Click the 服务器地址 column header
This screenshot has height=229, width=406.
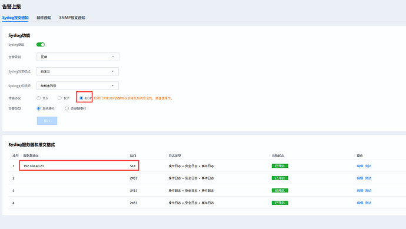pyautogui.click(x=31, y=155)
